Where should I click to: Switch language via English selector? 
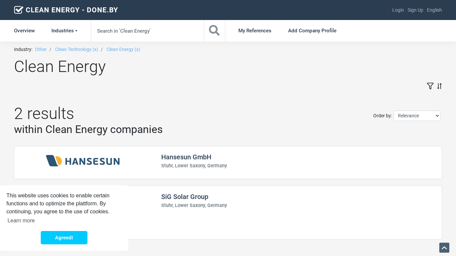pyautogui.click(x=434, y=10)
